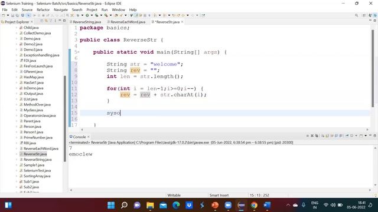Open Microsoft Word from the taskbar
This screenshot has height=212, width=378.
(267, 205)
